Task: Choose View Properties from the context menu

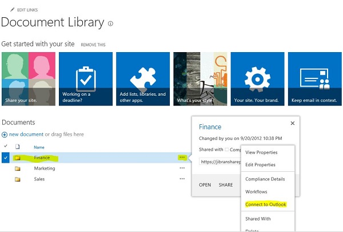Action: [x=261, y=152]
